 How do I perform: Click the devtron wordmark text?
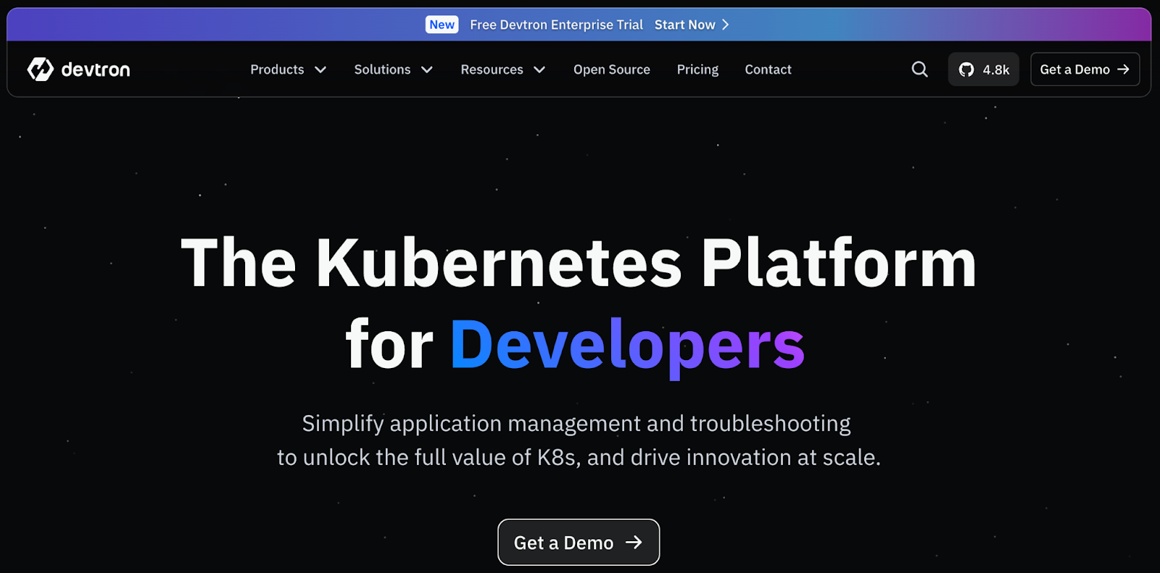click(96, 70)
